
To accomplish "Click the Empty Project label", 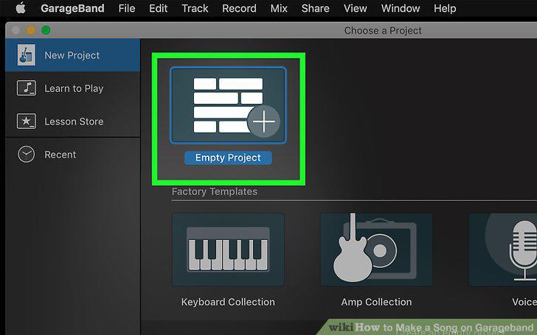I will tap(228, 158).
